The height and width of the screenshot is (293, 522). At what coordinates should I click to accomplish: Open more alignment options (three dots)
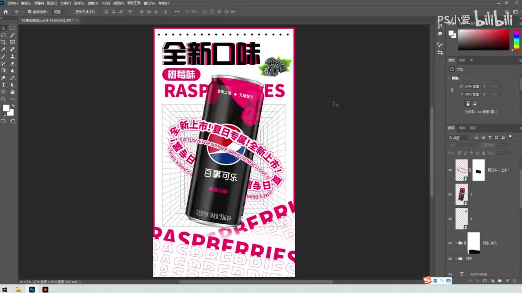coord(177,11)
